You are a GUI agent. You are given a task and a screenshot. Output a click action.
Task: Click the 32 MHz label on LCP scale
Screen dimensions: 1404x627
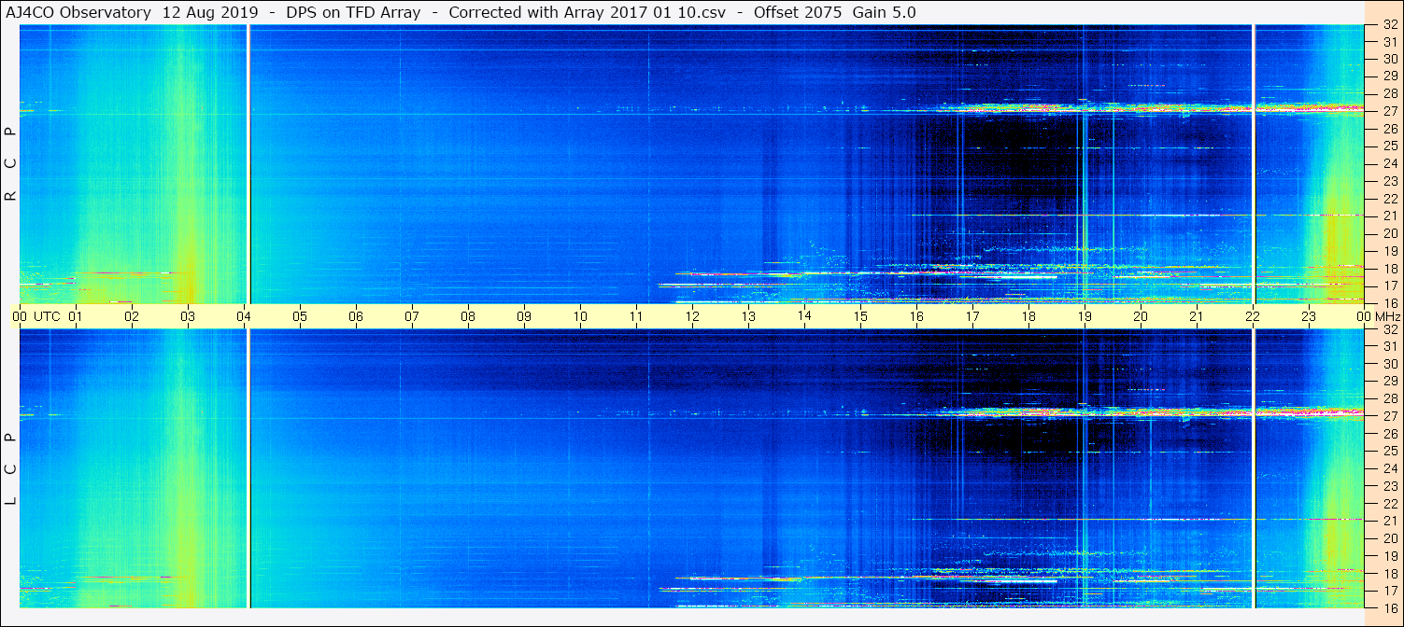pyautogui.click(x=1389, y=329)
